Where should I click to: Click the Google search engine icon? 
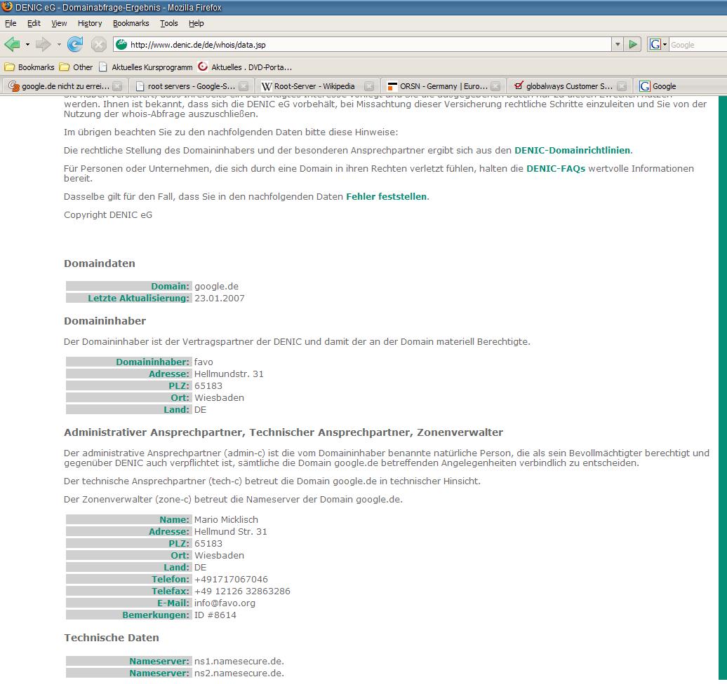[x=655, y=44]
